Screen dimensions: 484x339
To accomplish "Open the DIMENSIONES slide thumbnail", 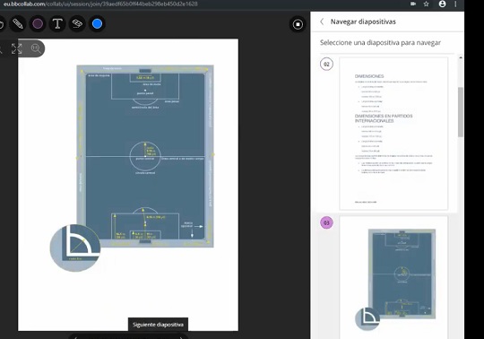I will click(x=393, y=134).
